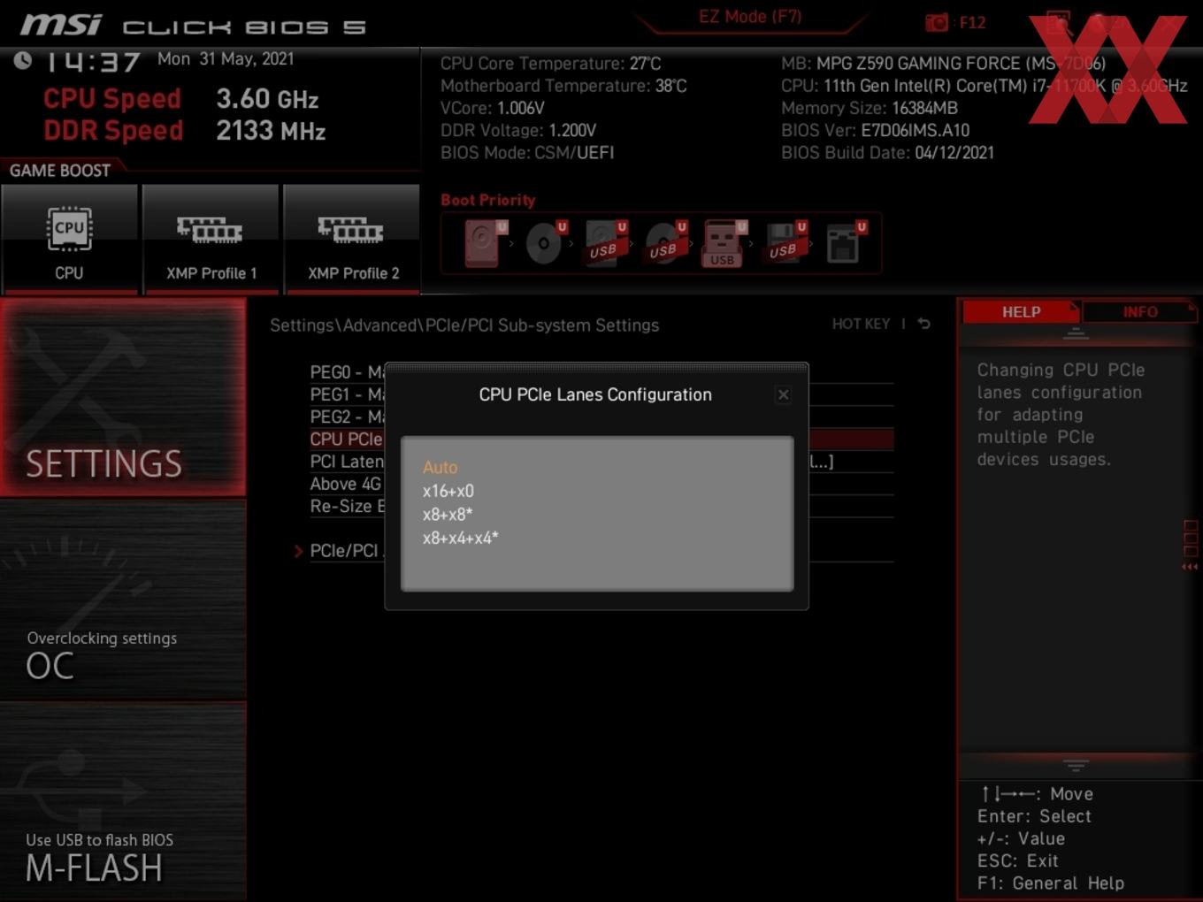Enable XMP Profile 1

(211, 239)
